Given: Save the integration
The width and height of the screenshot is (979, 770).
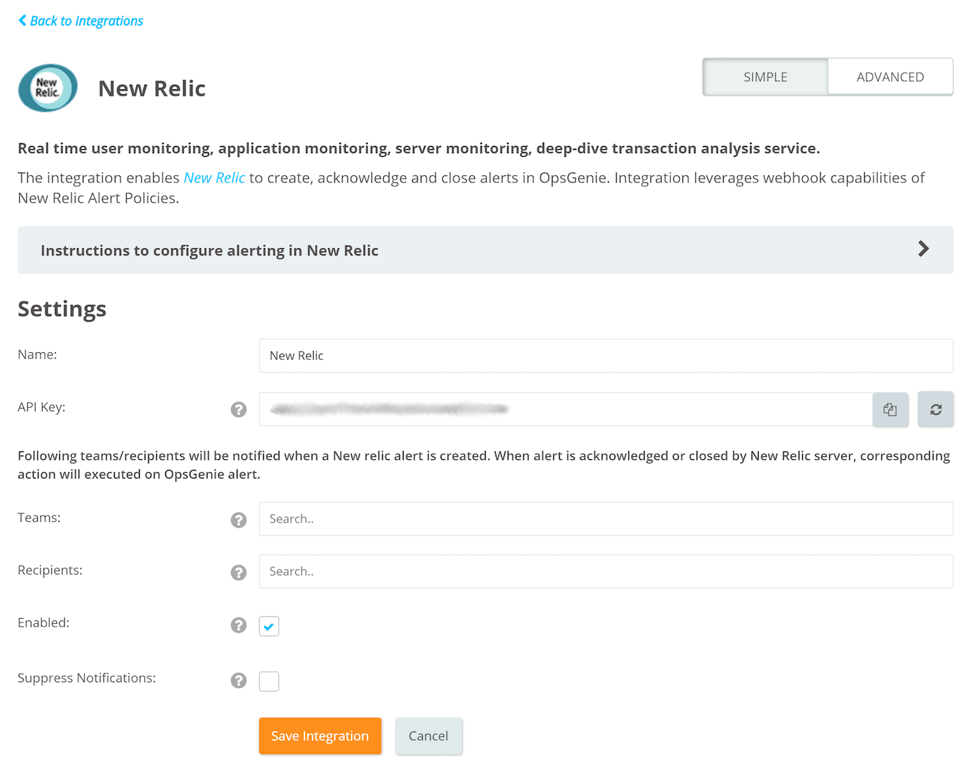Looking at the screenshot, I should (320, 736).
